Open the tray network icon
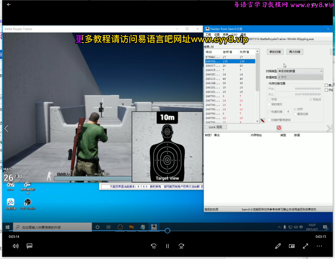Viewport: 335px width, 259px height. click(290, 227)
